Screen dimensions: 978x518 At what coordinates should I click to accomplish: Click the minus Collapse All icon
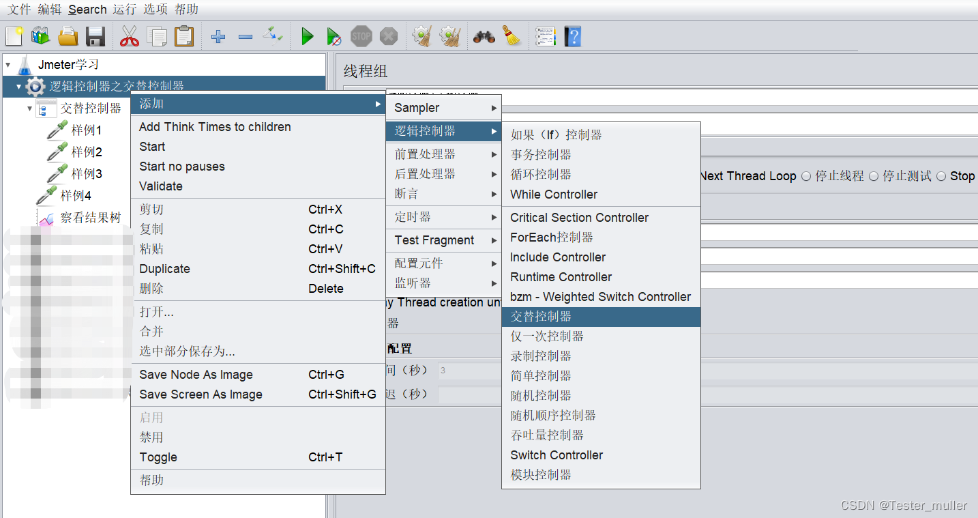click(x=246, y=36)
